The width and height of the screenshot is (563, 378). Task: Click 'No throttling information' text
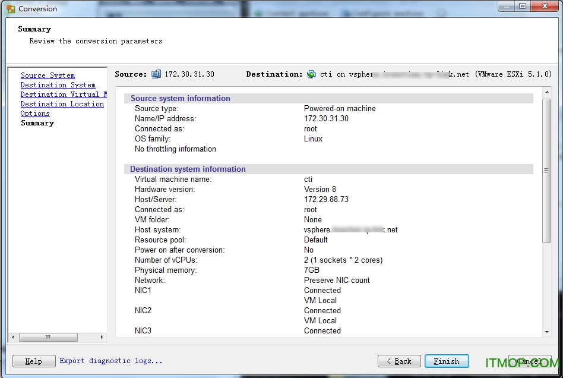pyautogui.click(x=175, y=149)
